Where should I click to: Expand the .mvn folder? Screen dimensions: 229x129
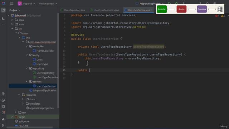12,24
